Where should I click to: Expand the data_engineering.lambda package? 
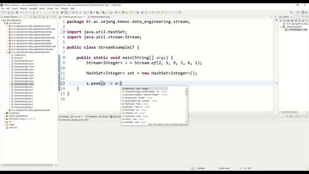[7, 41]
